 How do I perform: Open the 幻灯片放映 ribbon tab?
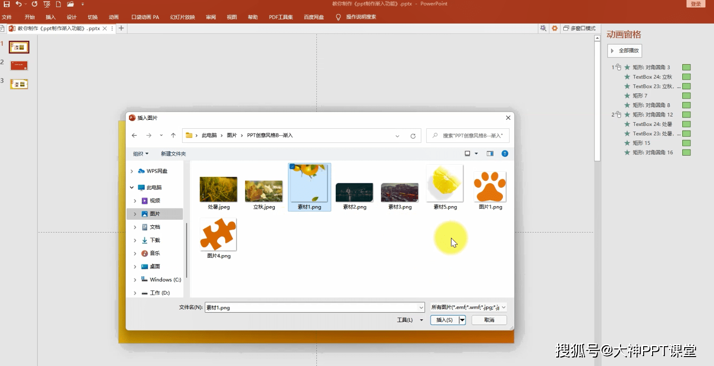click(183, 17)
